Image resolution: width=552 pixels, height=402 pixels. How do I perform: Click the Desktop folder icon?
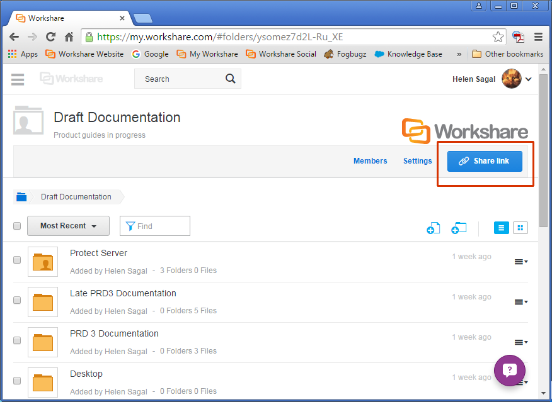pyautogui.click(x=43, y=382)
